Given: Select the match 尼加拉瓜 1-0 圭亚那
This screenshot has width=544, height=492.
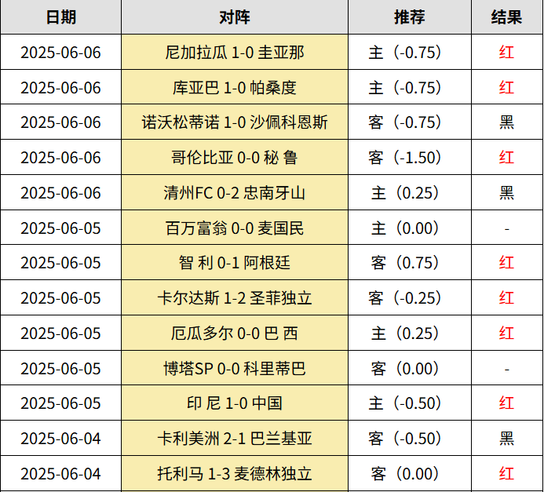Looking at the screenshot, I should click(x=235, y=53).
